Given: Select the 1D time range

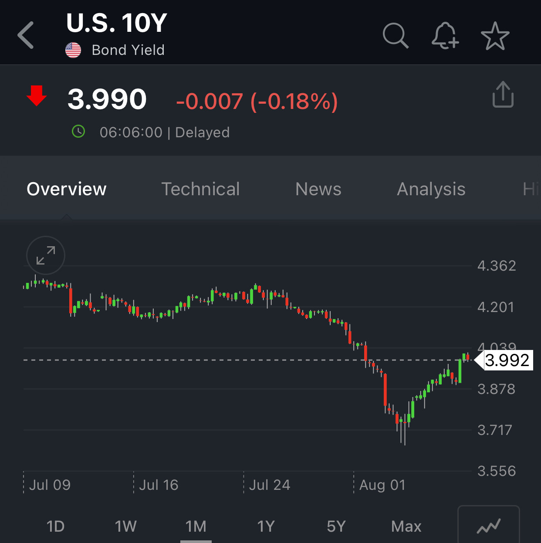Looking at the screenshot, I should 55,526.
